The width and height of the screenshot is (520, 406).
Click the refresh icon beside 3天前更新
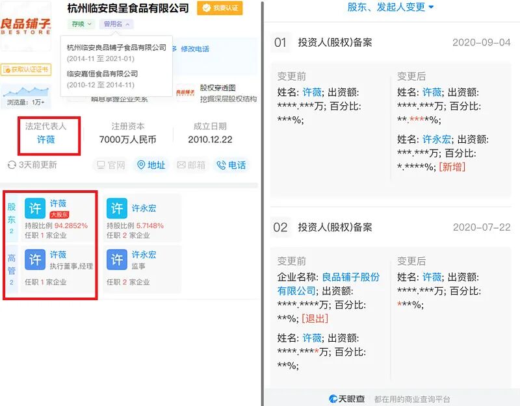(x=12, y=165)
